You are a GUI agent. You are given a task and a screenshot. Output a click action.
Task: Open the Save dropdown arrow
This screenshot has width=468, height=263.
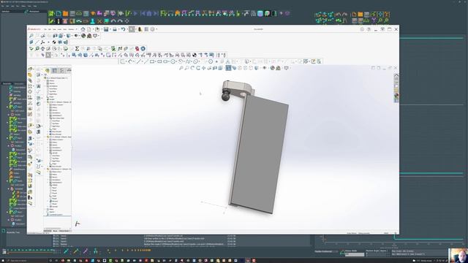click(x=110, y=29)
